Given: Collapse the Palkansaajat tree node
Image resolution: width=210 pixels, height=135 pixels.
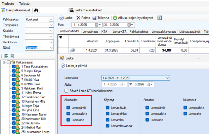Looking at the screenshot, I should coord(4,62).
